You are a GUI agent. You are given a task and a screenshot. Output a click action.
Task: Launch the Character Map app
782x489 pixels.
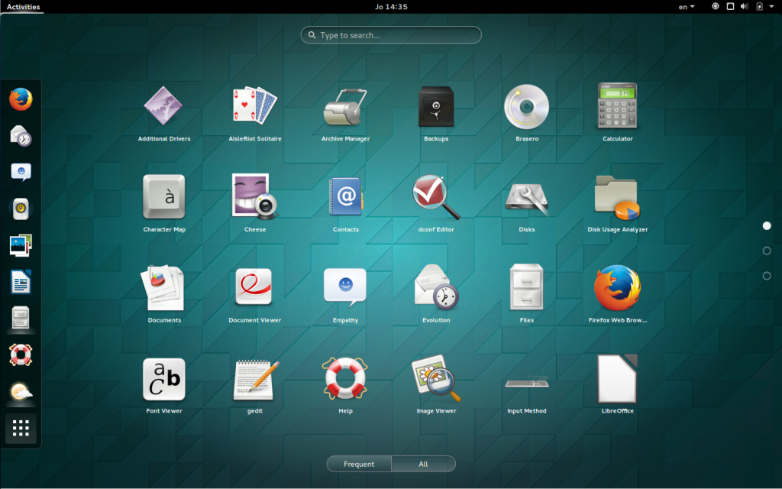point(163,196)
